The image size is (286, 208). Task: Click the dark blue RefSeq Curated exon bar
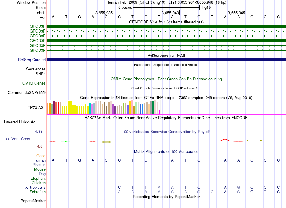coord(166,60)
